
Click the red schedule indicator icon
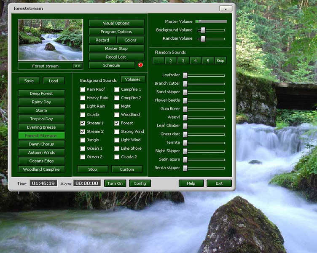click(140, 65)
